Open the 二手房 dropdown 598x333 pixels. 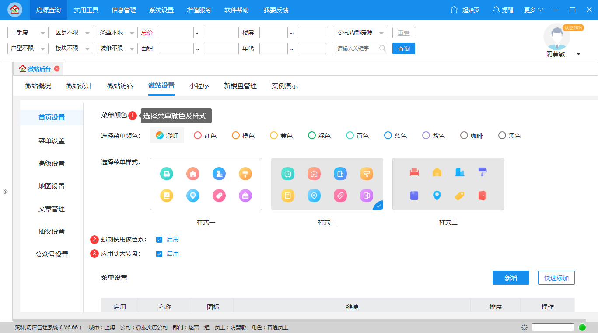28,33
